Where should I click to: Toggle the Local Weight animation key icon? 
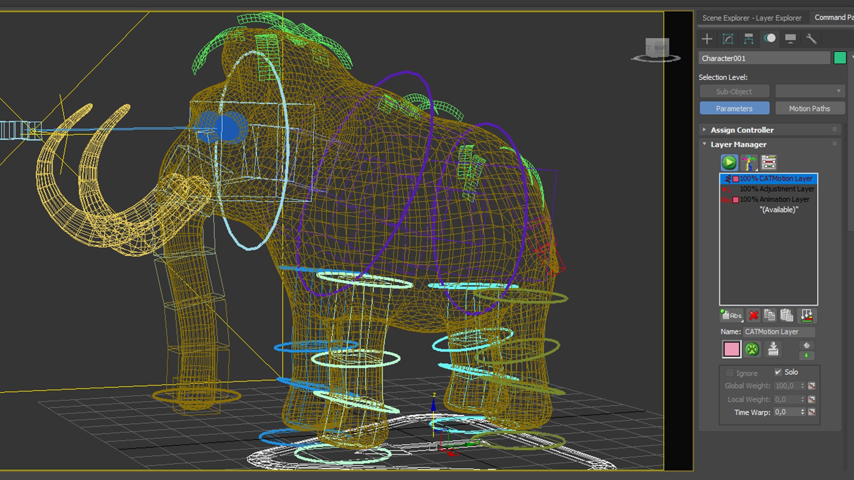click(812, 400)
